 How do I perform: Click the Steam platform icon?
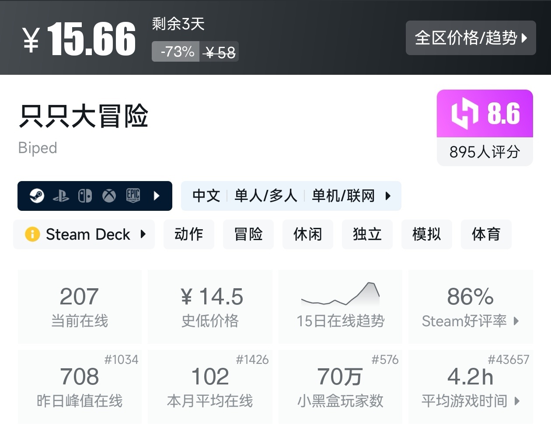point(37,196)
